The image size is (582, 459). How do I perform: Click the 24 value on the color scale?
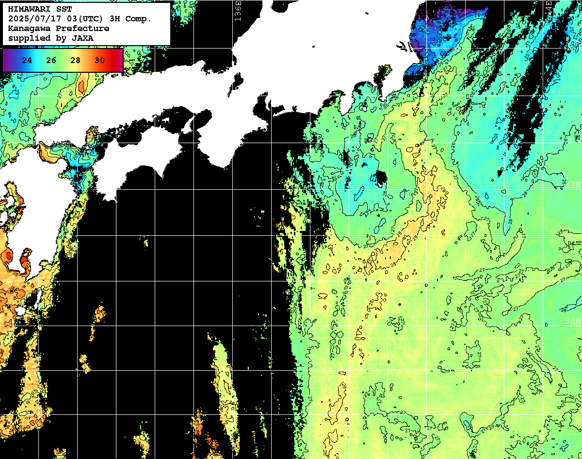tap(28, 61)
